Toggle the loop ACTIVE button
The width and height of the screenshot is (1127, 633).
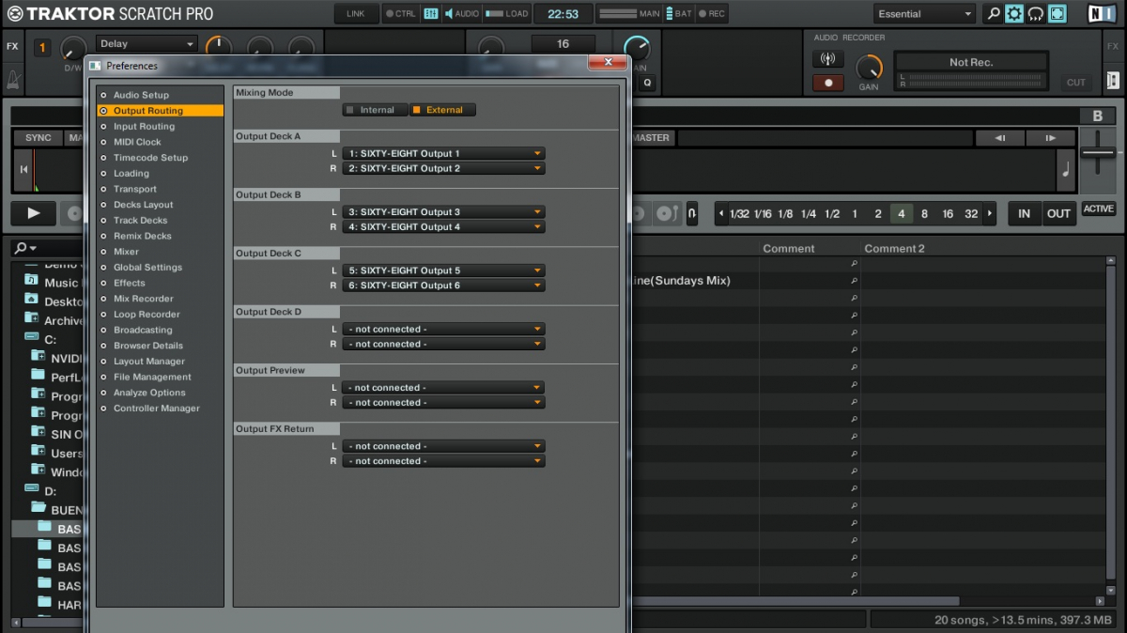(x=1098, y=209)
